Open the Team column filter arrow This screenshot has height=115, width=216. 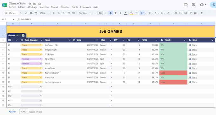[x=69, y=40]
